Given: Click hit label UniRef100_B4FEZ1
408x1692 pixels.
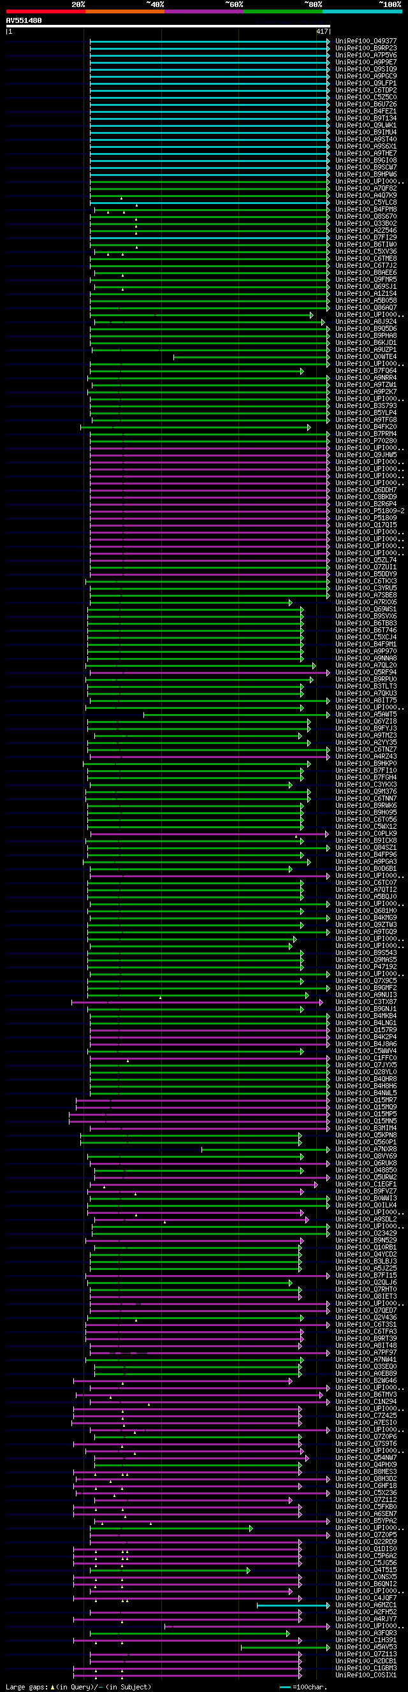Looking at the screenshot, I should pos(366,111).
